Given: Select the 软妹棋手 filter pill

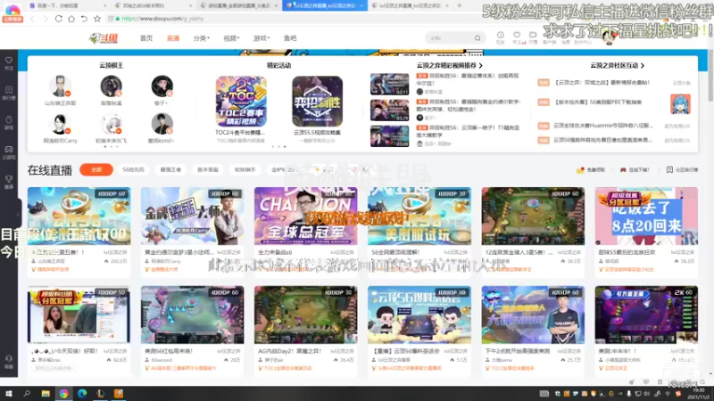Looking at the screenshot, I should coord(245,169).
